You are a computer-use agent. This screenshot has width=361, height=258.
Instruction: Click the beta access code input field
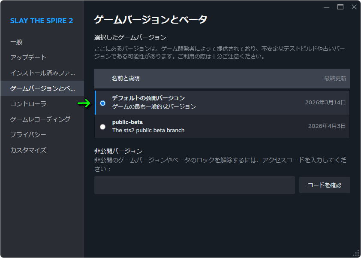coord(194,185)
